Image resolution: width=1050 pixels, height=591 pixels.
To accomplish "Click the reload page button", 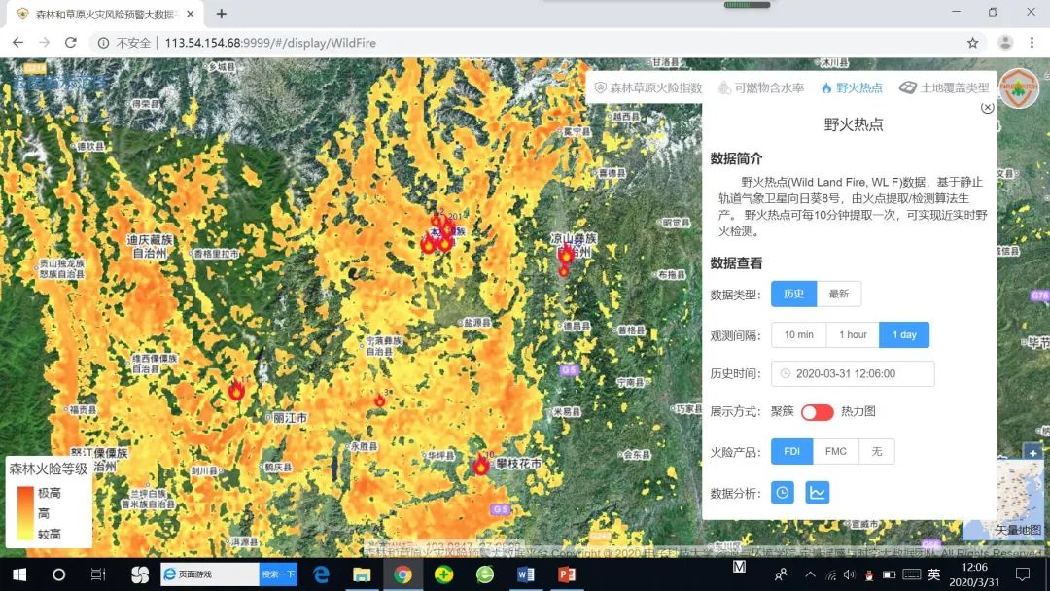I will [x=70, y=43].
